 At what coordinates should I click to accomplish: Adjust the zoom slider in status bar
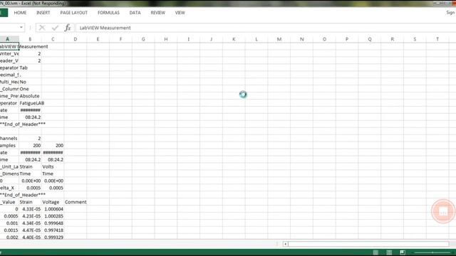tap(433, 252)
